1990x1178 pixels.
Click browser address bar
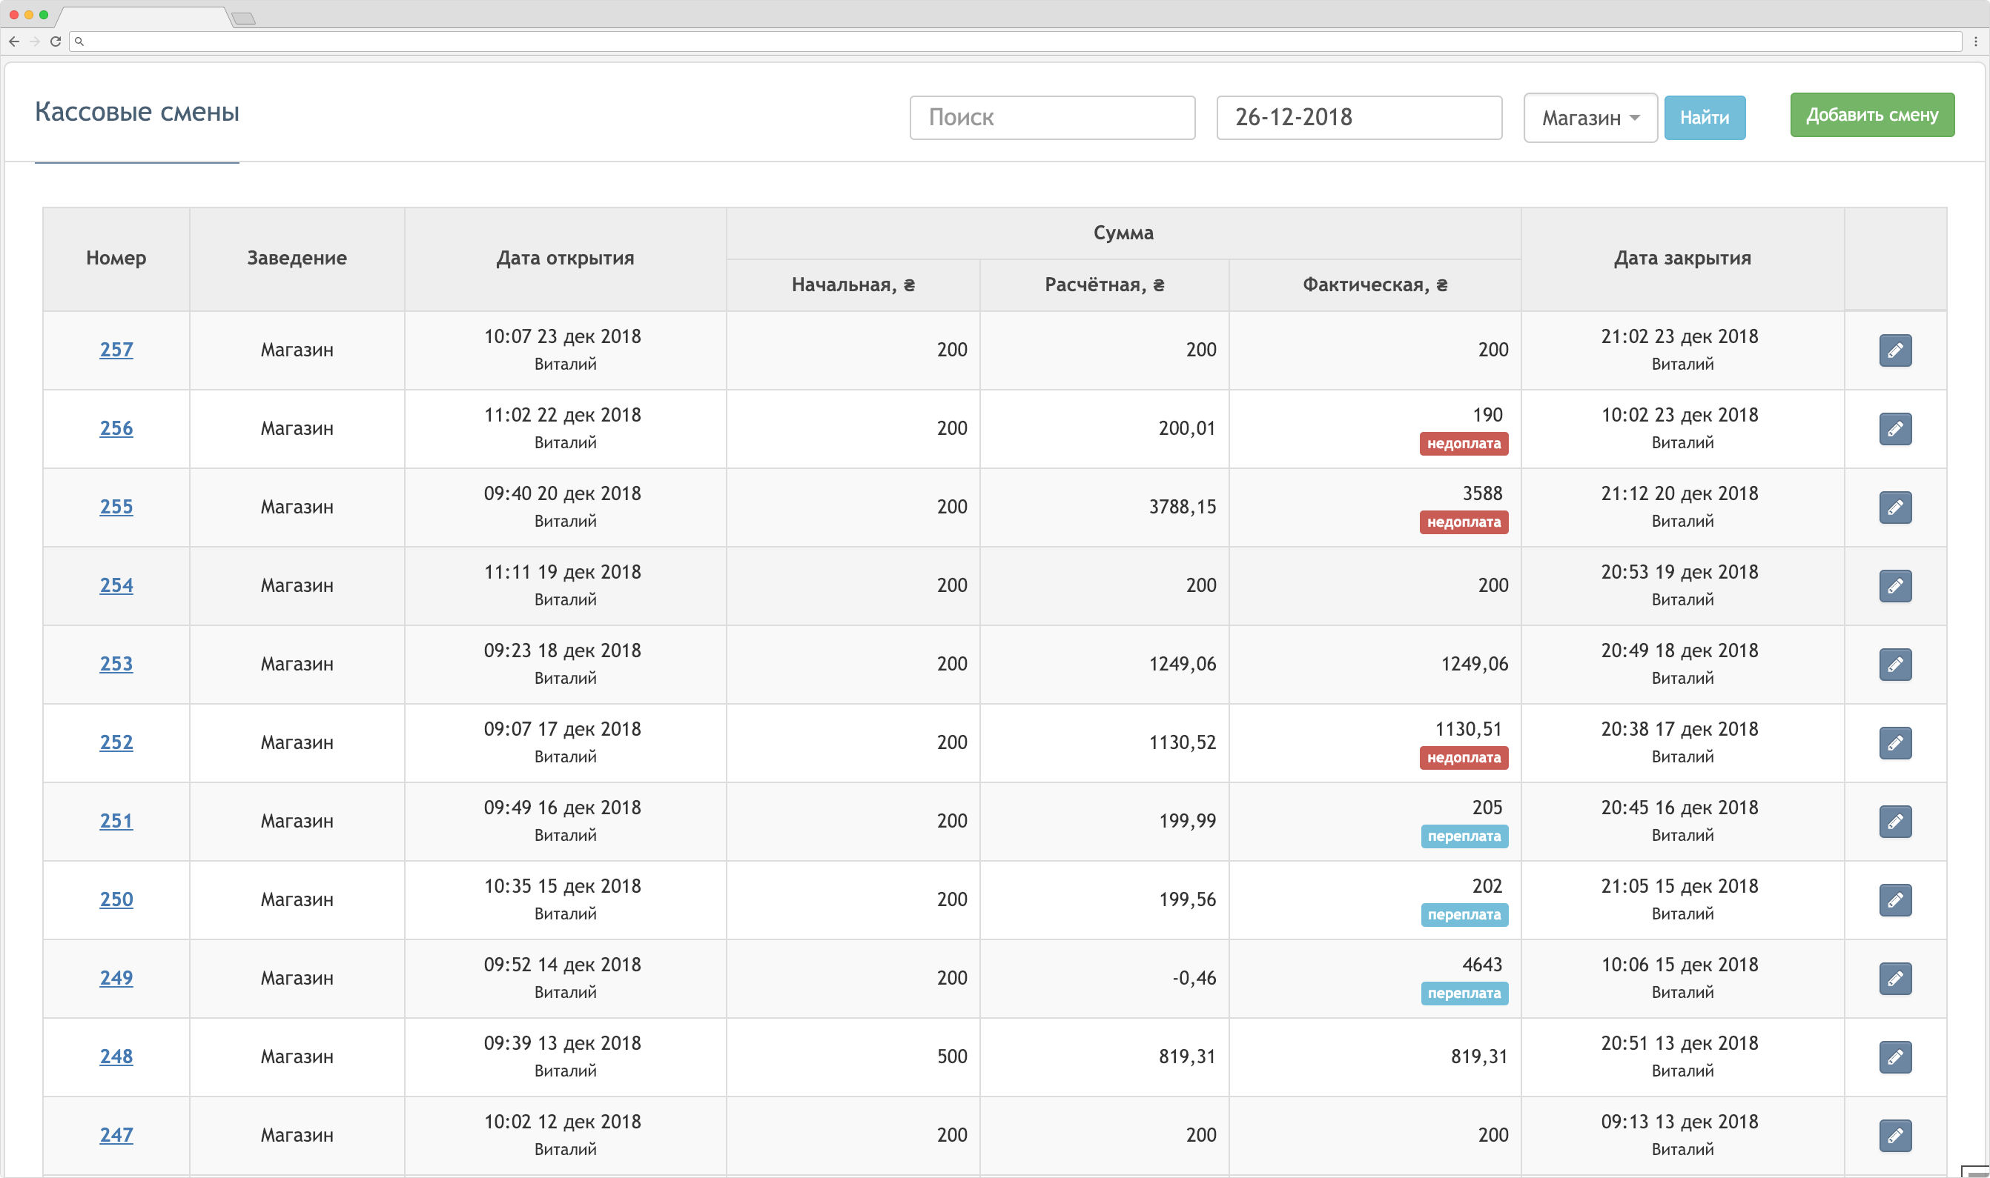tap(1015, 41)
